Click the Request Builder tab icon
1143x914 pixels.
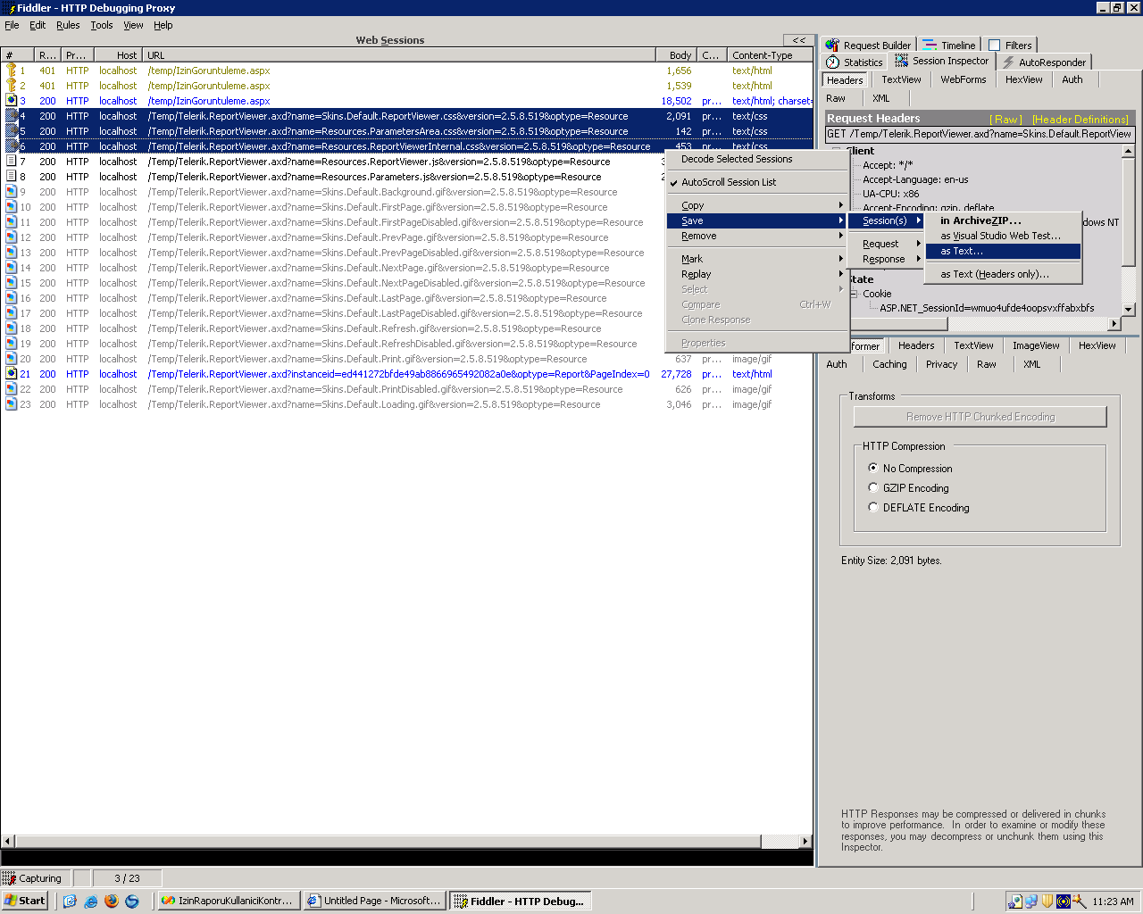(832, 45)
